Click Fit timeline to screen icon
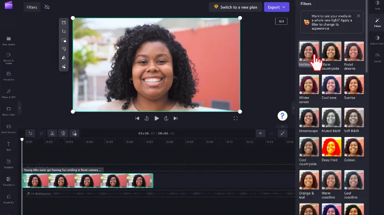The image size is (384, 215). click(x=282, y=133)
